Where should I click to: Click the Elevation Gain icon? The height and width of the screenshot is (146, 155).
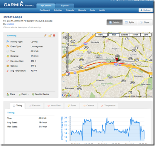tap(8, 61)
